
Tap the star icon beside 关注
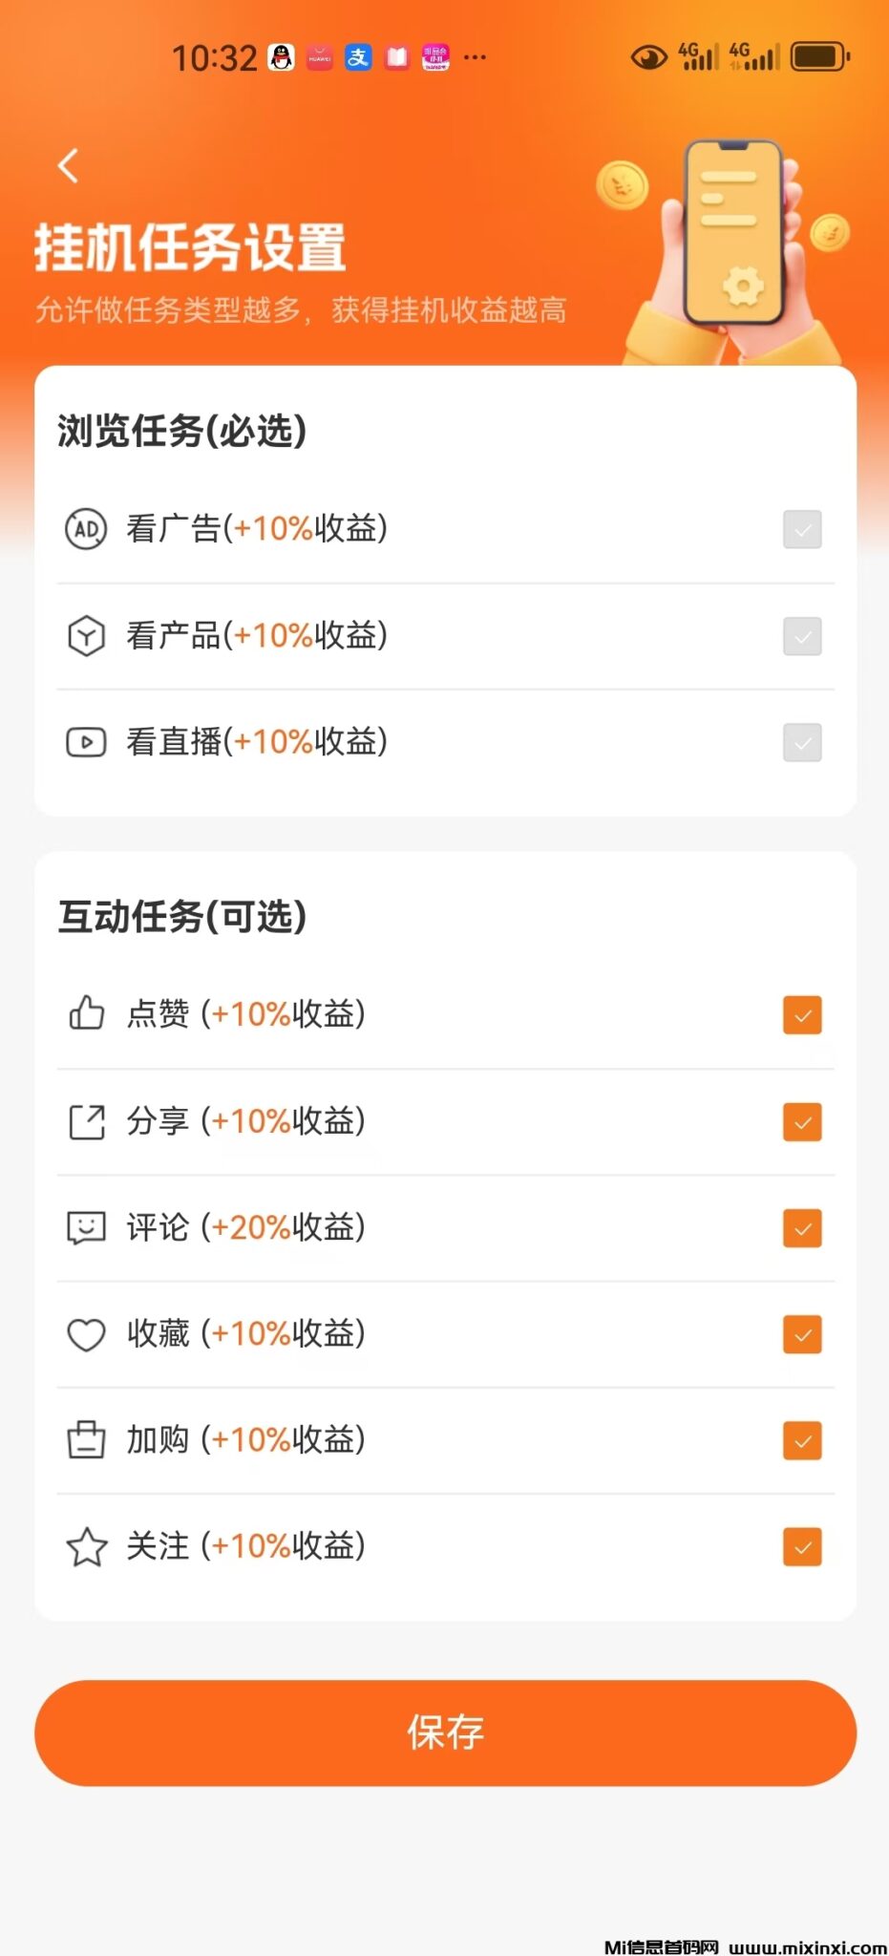point(86,1547)
